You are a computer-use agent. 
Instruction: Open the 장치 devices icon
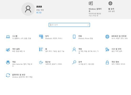[41, 37]
